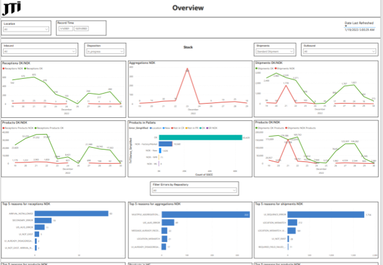Screen dimensions: 383x265
Task: Click the Date Last Refreshed timestamp value
Action: pyautogui.click(x=359, y=30)
